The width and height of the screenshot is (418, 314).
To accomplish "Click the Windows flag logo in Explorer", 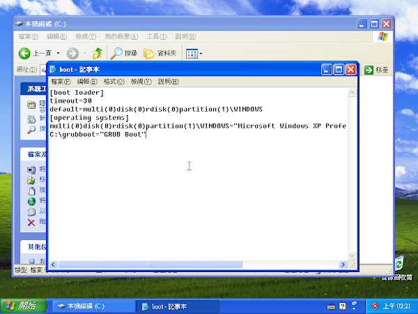I will pos(382,36).
